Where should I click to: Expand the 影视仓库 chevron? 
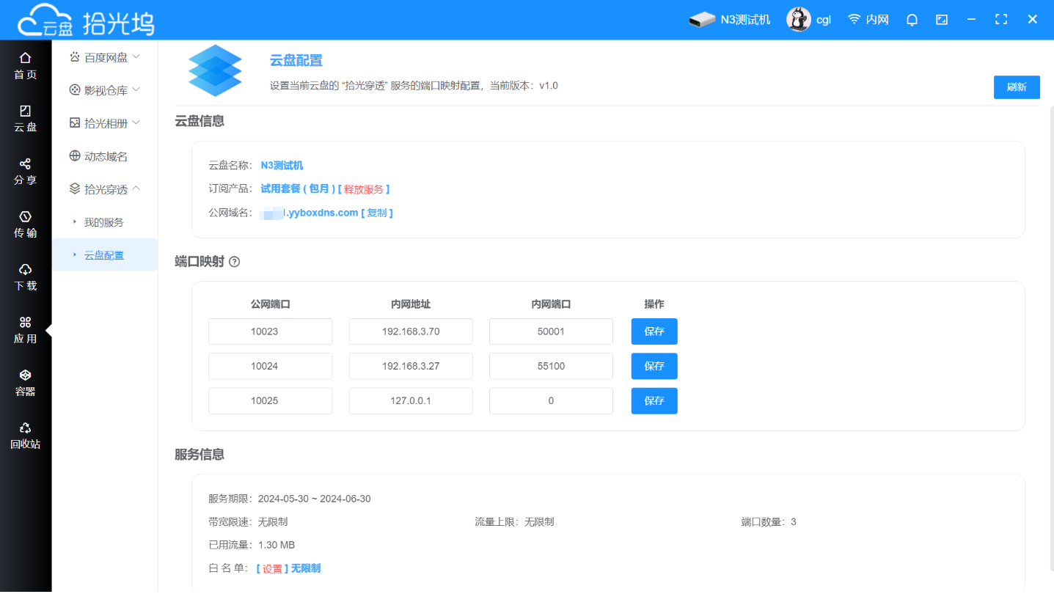click(x=136, y=89)
